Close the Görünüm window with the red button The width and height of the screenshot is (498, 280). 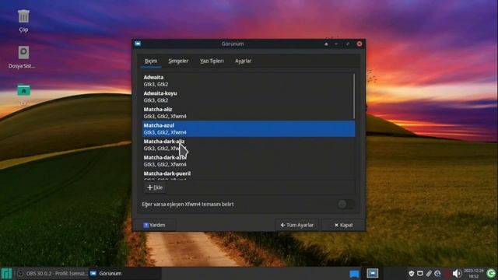click(359, 44)
